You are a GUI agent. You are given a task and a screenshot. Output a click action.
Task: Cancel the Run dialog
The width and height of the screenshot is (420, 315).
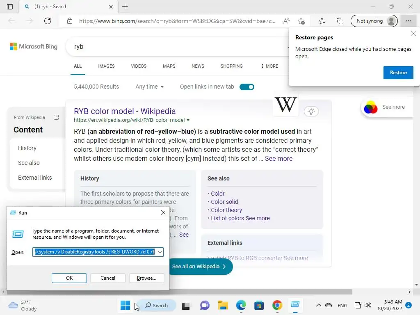point(108,278)
